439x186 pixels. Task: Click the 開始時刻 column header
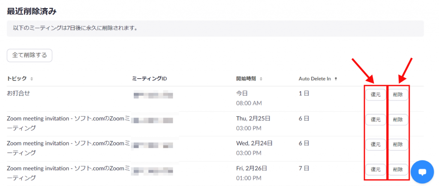[x=246, y=79]
